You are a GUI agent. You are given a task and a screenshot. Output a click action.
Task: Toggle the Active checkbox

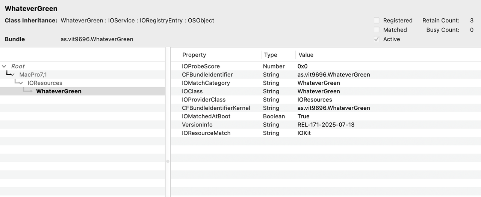(377, 39)
